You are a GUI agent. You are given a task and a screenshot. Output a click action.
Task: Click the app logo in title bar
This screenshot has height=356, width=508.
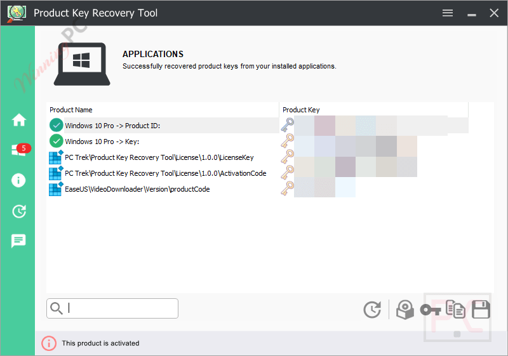click(17, 13)
